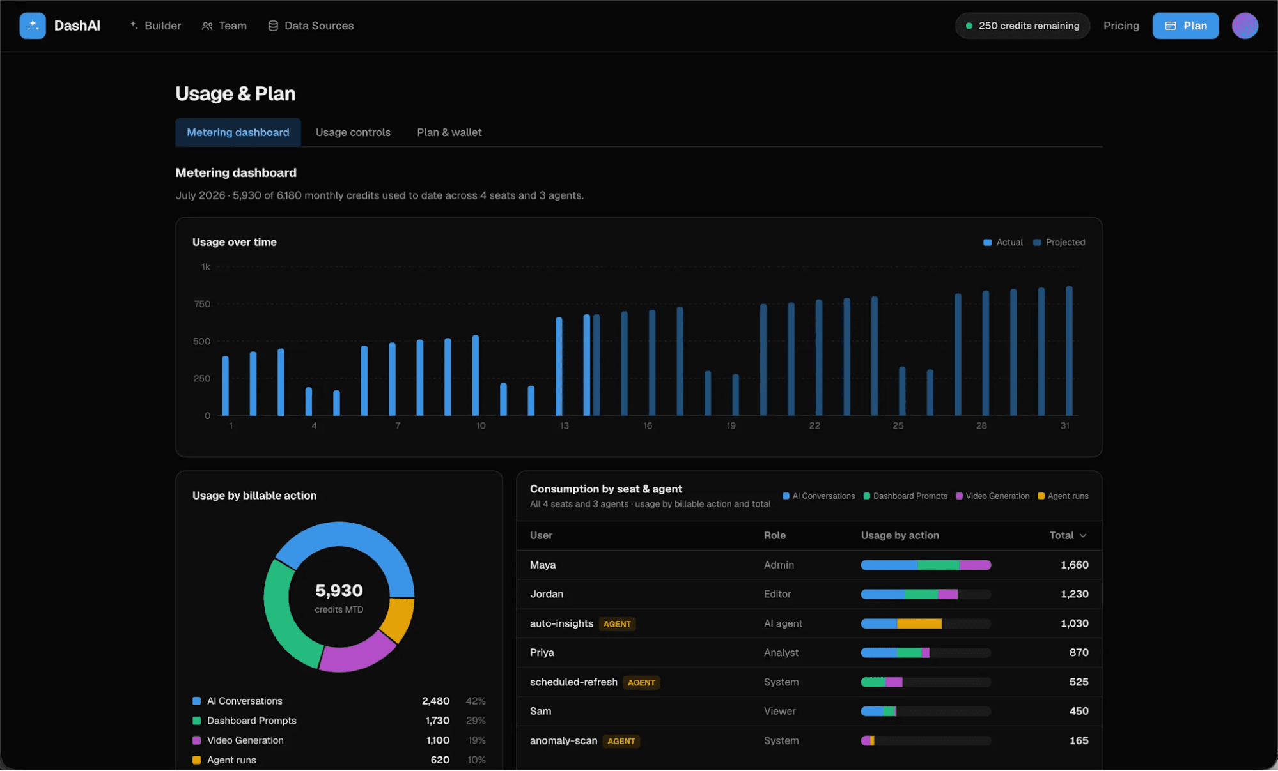Click the day 31 projected usage bar

pyautogui.click(x=1069, y=351)
